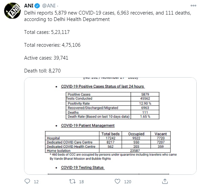Image resolution: width=197 pixels, height=188 pixels.
Task: Click the Active cases text line
Action: pyautogui.click(x=46, y=58)
